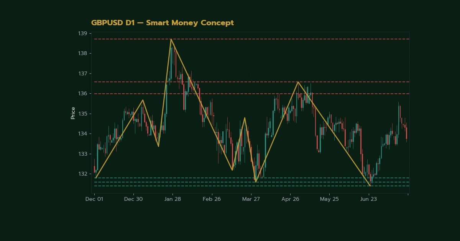Click the zigzag swing high peak near Apr 26
460x241 pixels.
[298, 82]
